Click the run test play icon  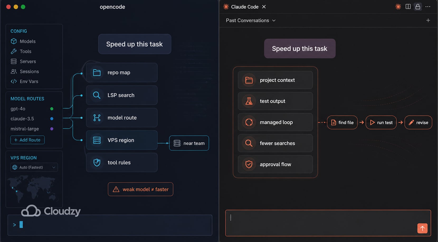pyautogui.click(x=373, y=122)
